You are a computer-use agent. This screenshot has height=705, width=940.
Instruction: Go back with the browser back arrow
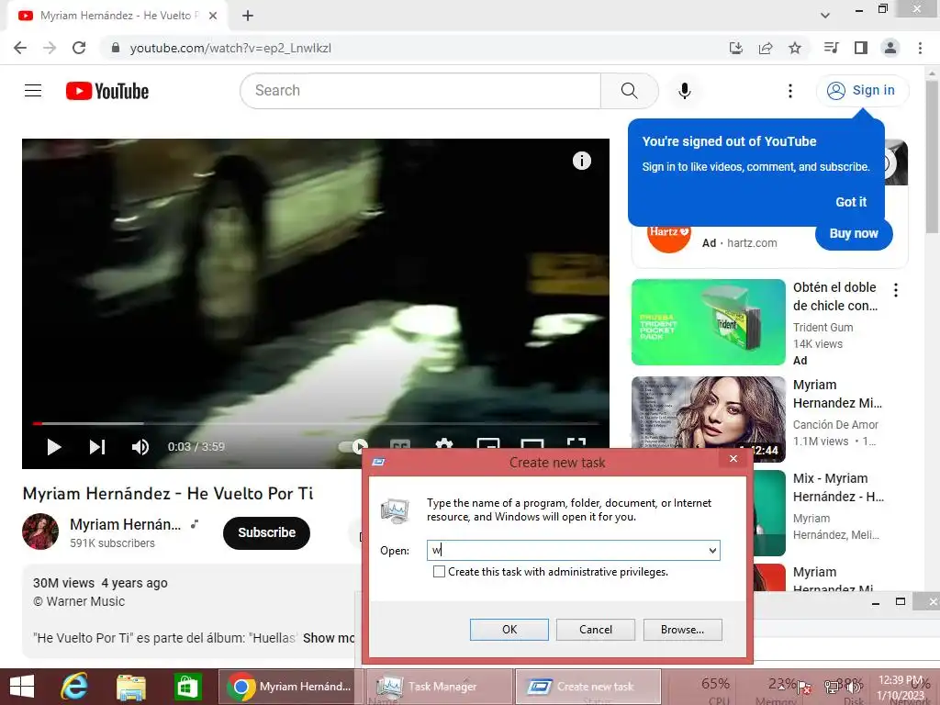coord(20,48)
